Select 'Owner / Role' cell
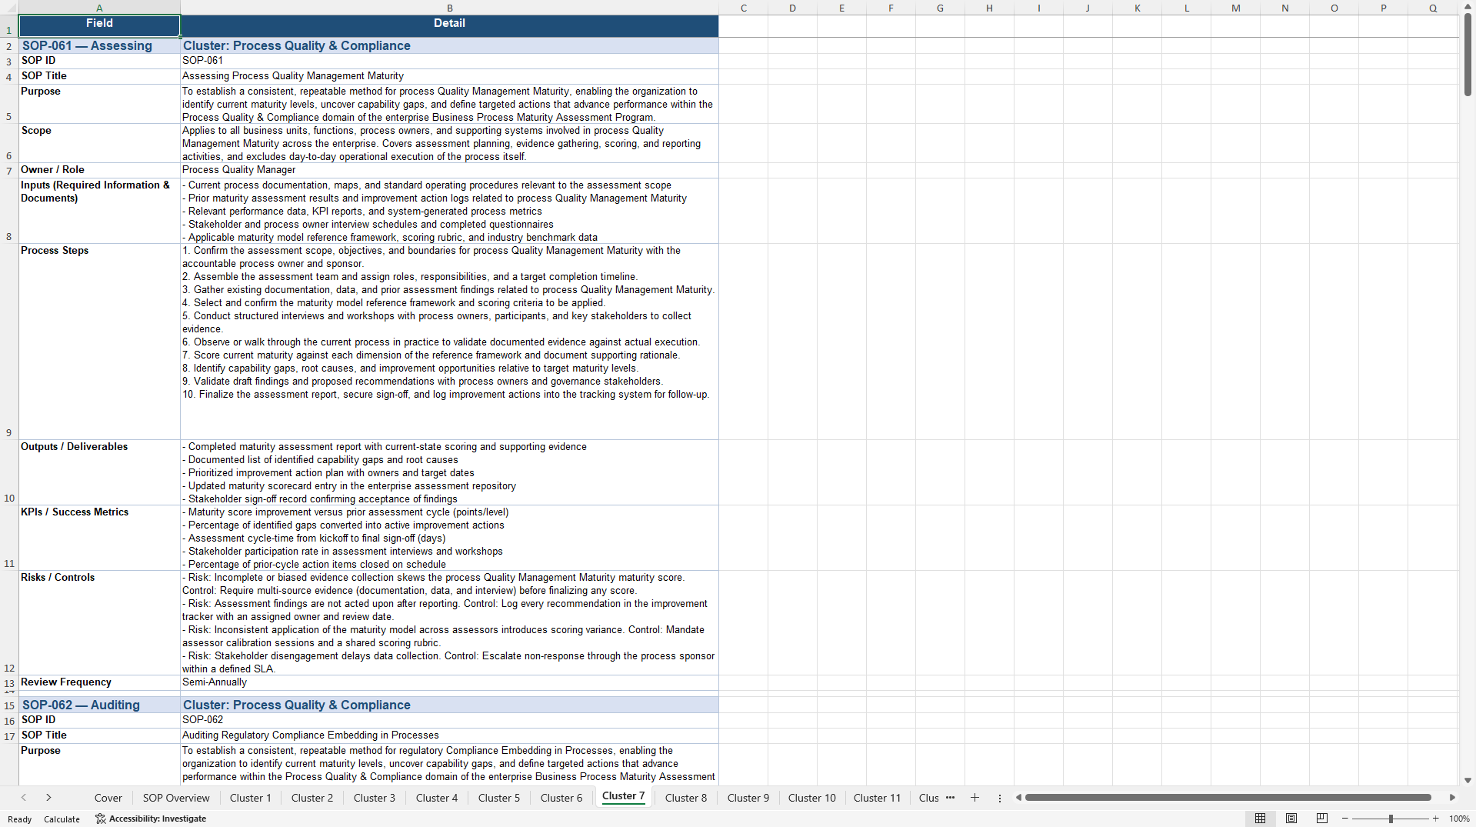Screen dimensions: 1476x827 click(x=99, y=170)
